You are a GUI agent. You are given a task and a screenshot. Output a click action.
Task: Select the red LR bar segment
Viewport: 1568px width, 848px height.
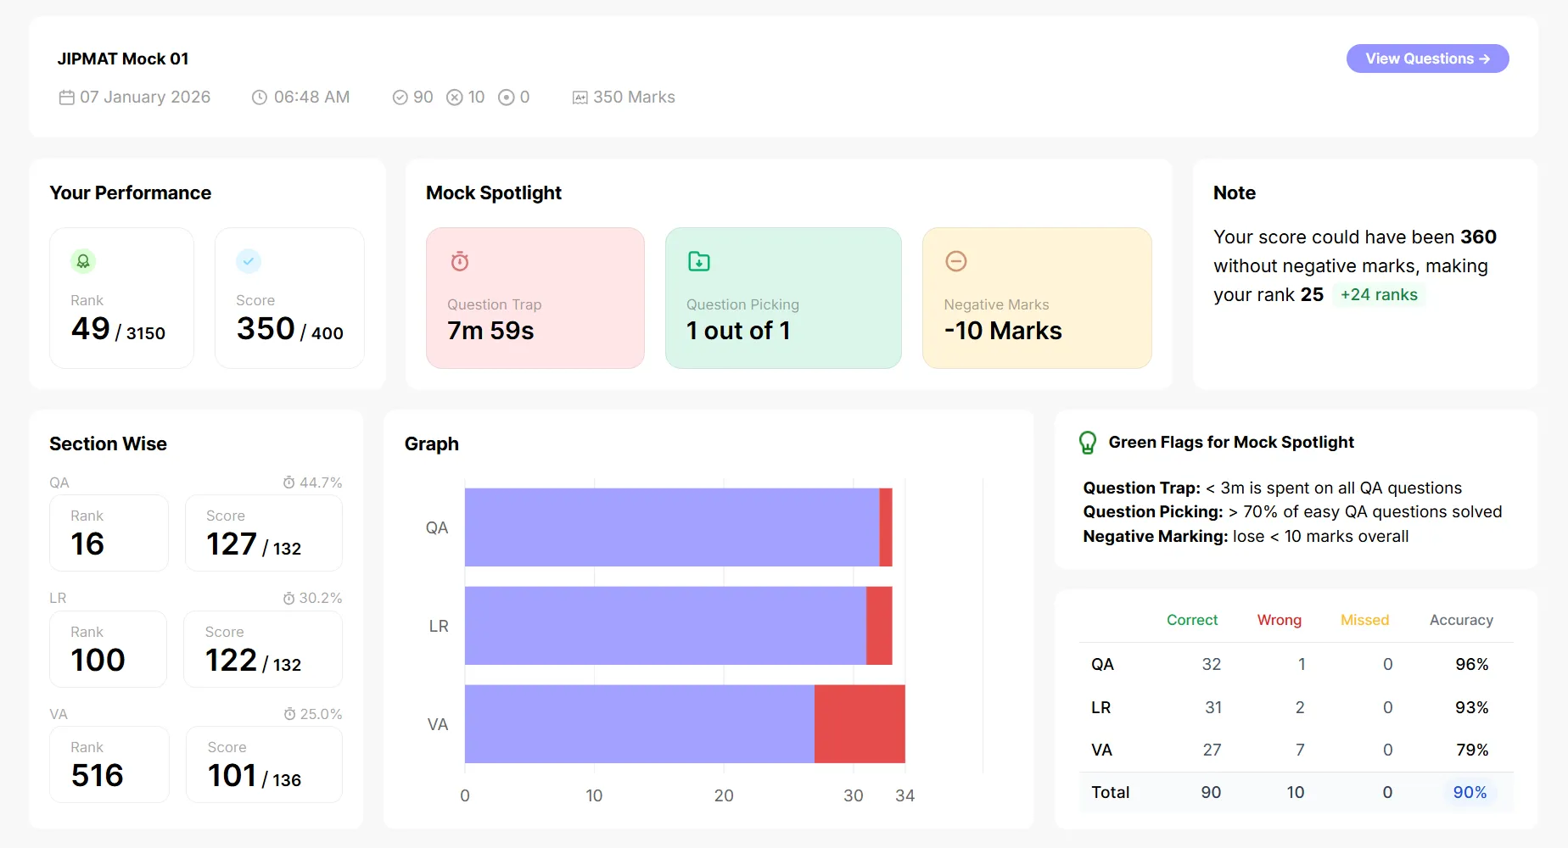pos(879,626)
